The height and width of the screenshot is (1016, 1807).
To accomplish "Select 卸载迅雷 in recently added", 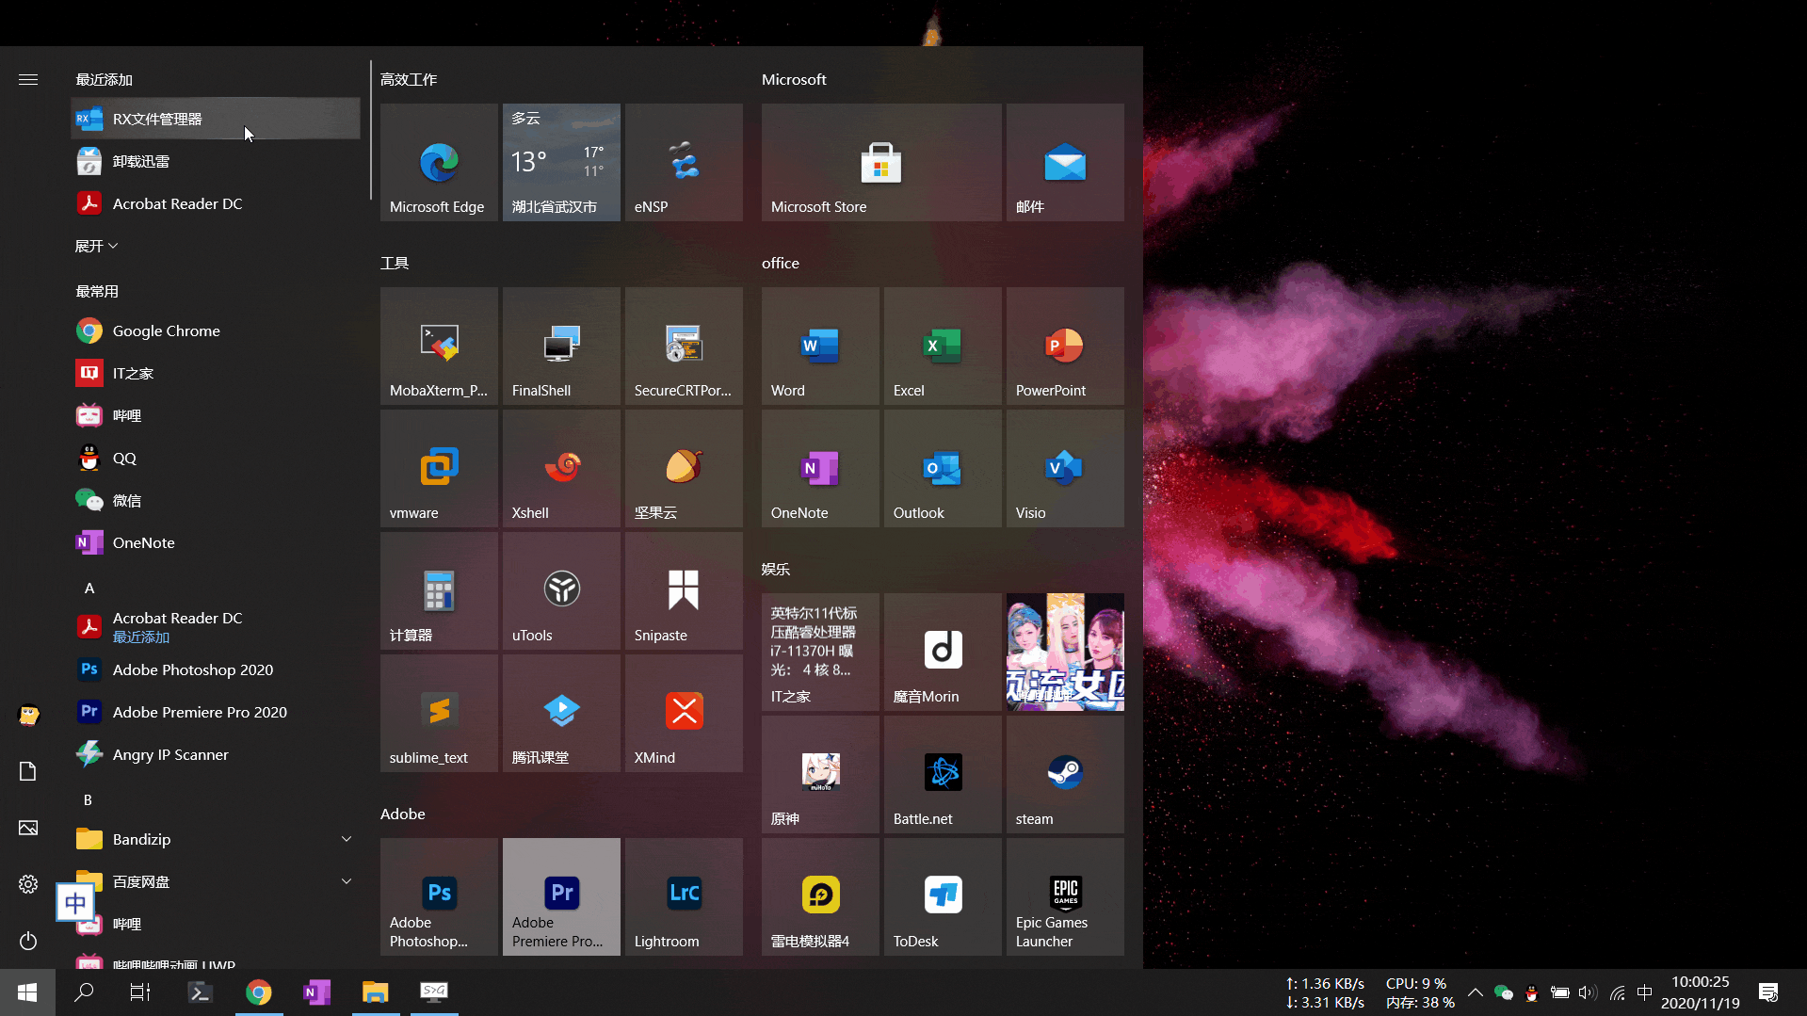I will [215, 161].
